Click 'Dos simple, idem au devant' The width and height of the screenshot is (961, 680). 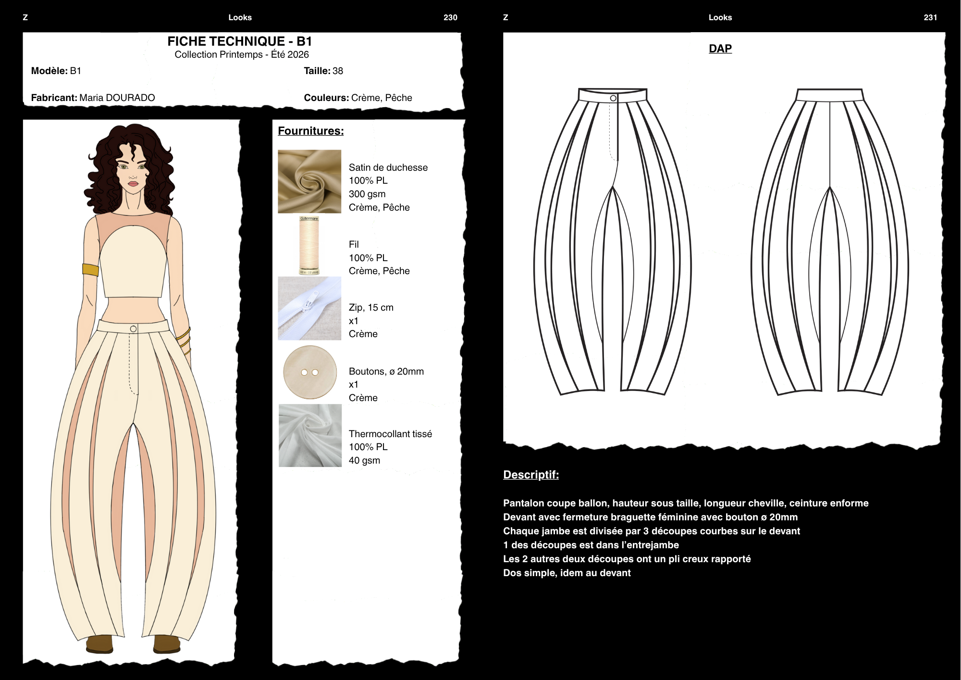pos(567,573)
